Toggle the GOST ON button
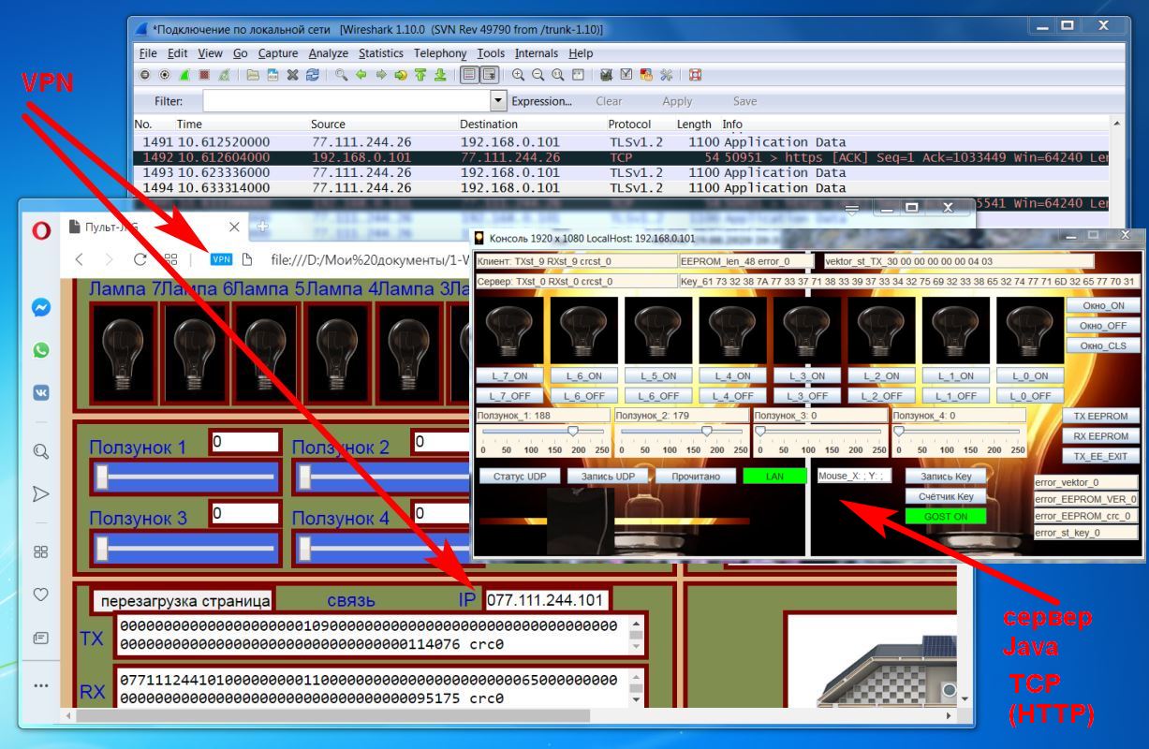This screenshot has width=1149, height=749. coord(946,516)
